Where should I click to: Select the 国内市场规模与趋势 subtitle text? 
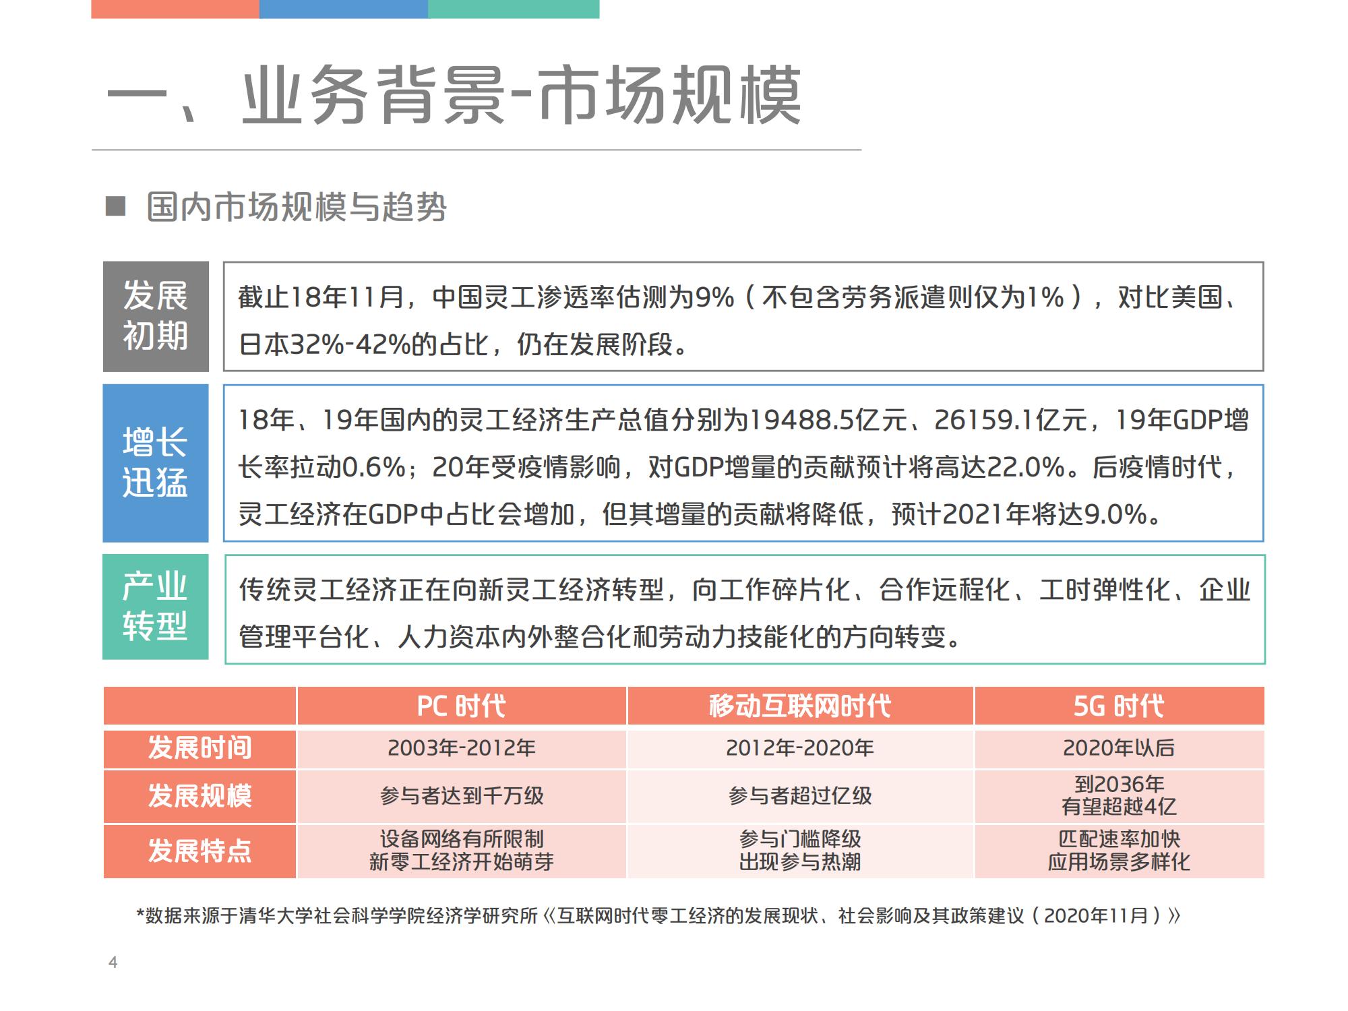[x=297, y=207]
